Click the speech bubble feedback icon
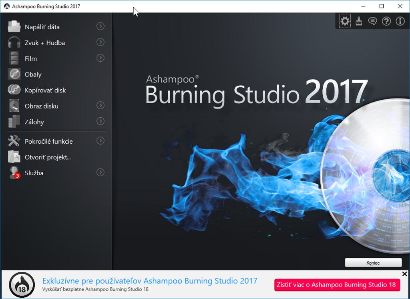 click(x=372, y=21)
